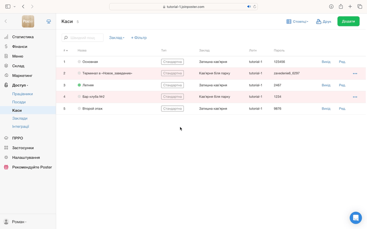Screen dimensions: 367x229
Task: Expand the Стовпці columns dropdown
Action: pos(297,22)
